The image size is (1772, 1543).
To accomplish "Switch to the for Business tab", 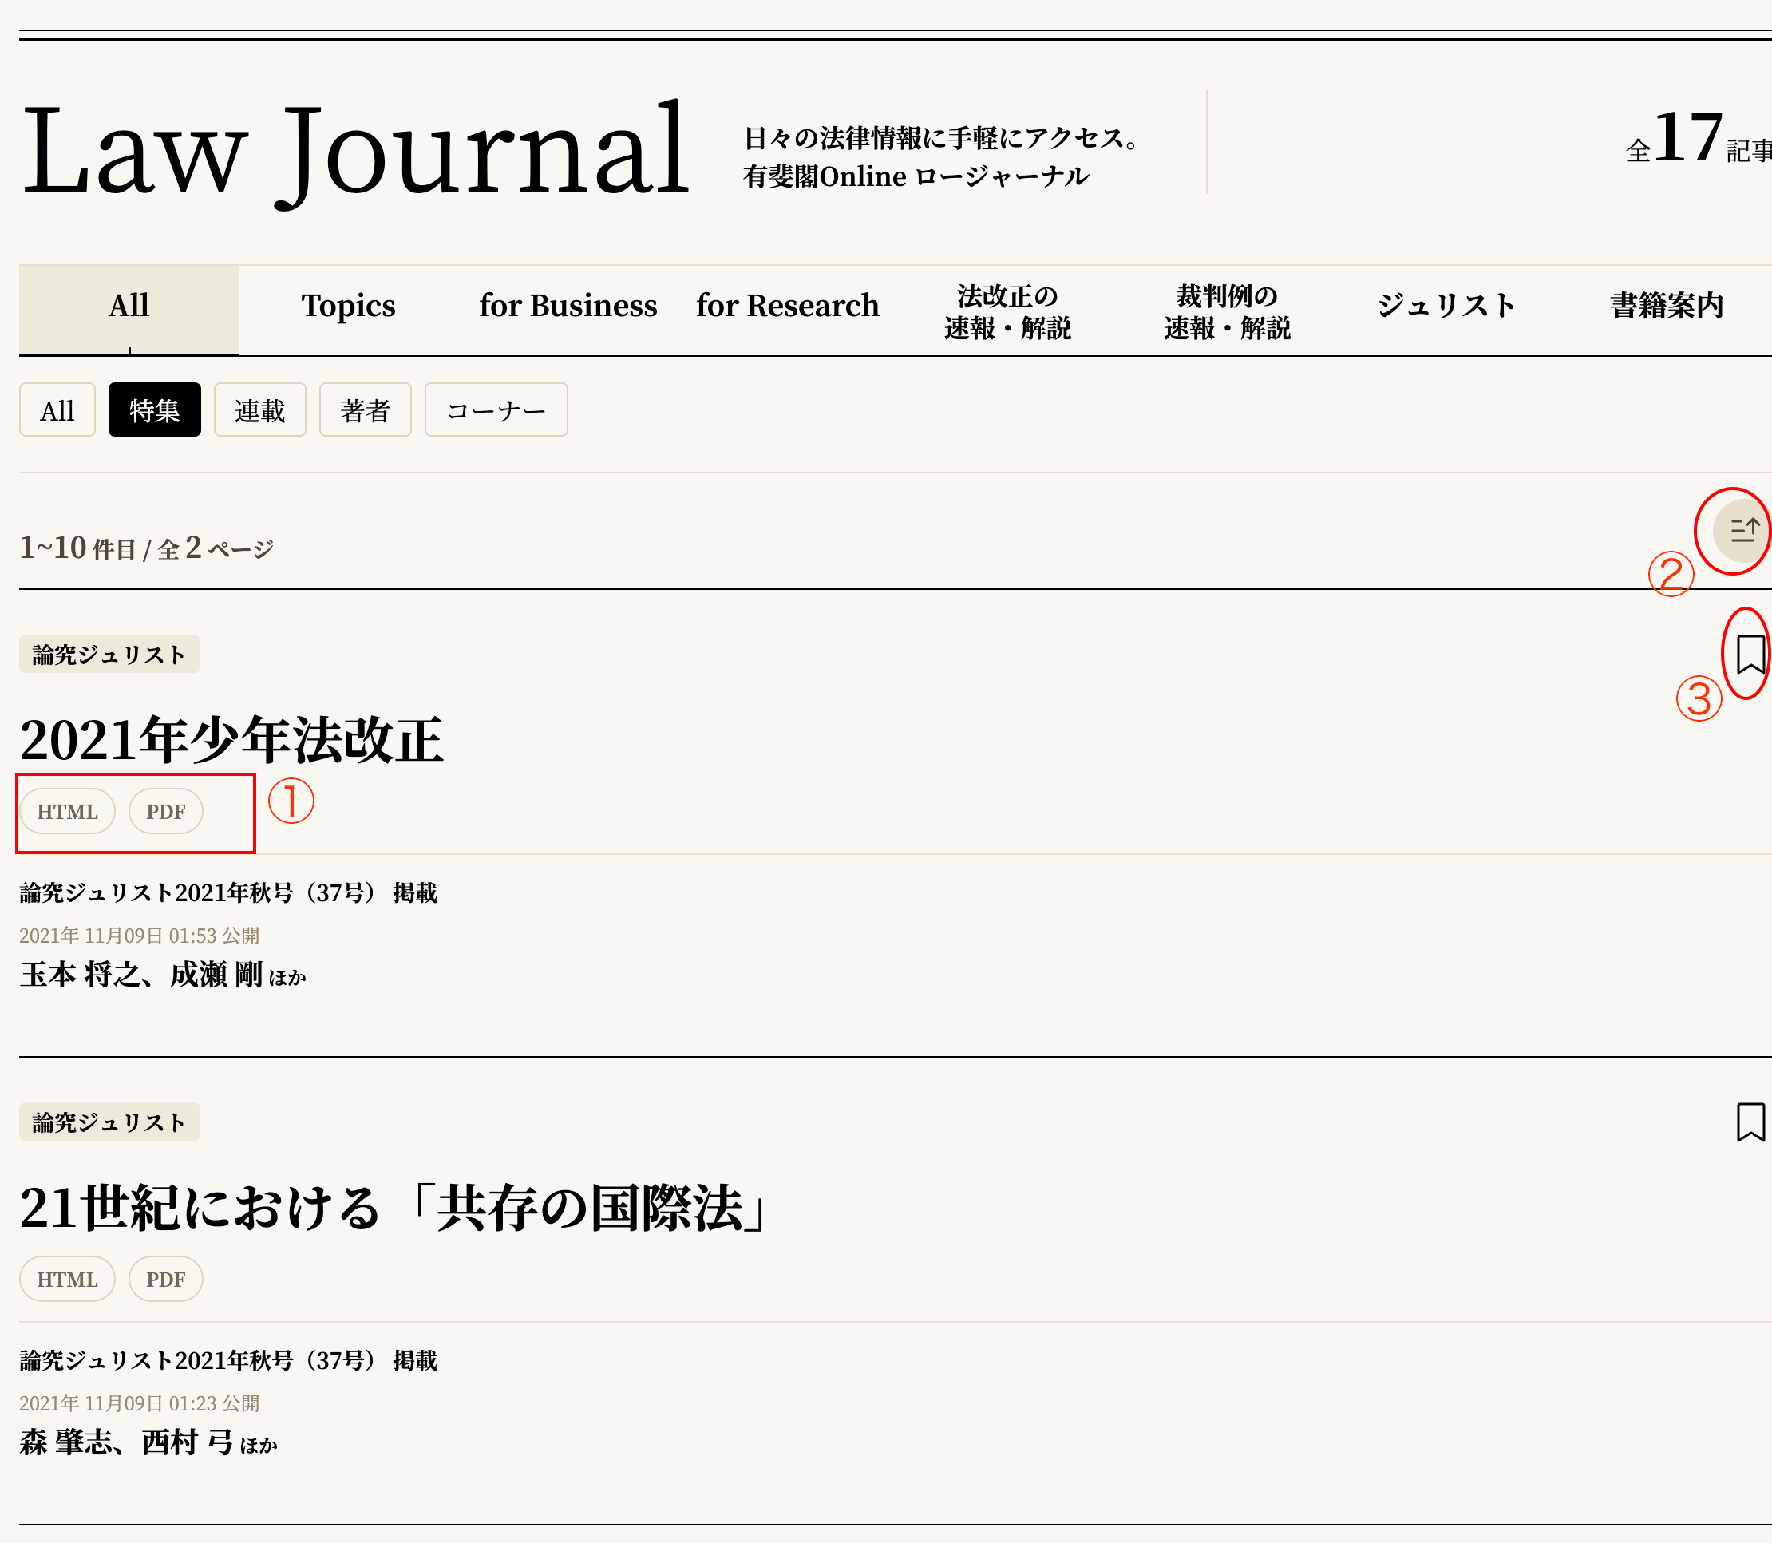I will (568, 306).
